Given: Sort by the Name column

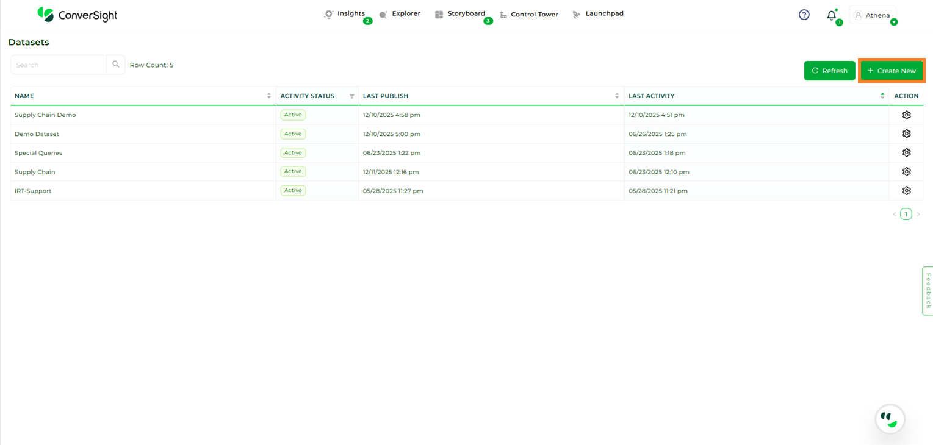Looking at the screenshot, I should 269,96.
